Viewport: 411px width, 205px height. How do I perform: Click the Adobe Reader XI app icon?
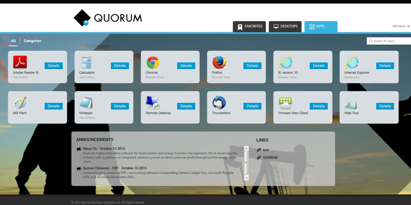20,62
